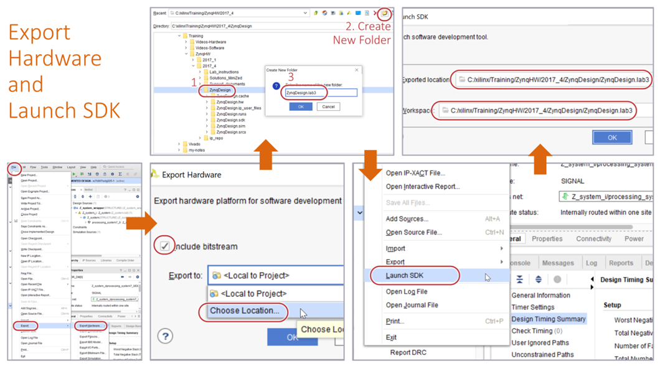Click the green up-one-level arrow icon in file chooser
This screenshot has height=366, width=660.
point(316,13)
